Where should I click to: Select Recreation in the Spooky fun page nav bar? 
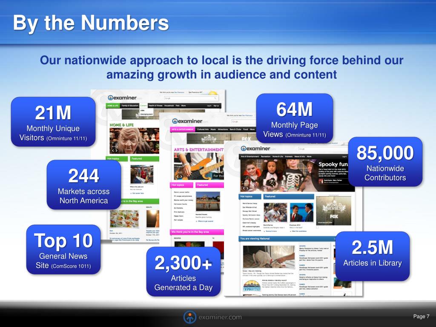point(266,157)
